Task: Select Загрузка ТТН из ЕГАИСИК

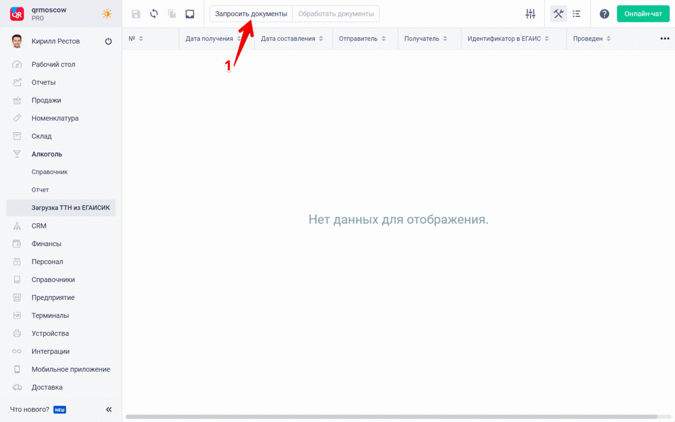Action: [61, 208]
